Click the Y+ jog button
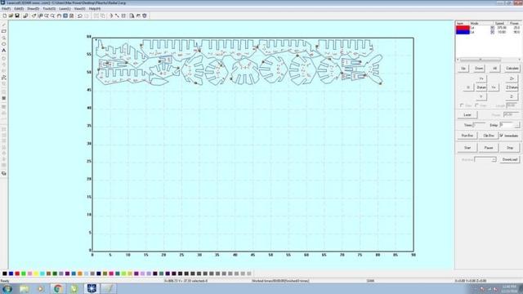 (x=481, y=78)
